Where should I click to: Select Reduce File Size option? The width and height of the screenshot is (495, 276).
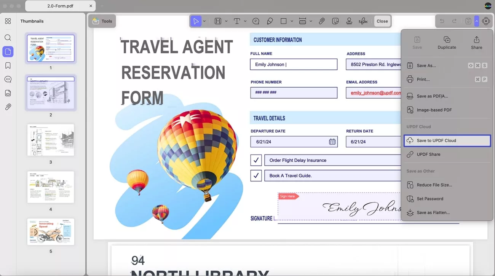[434, 185]
